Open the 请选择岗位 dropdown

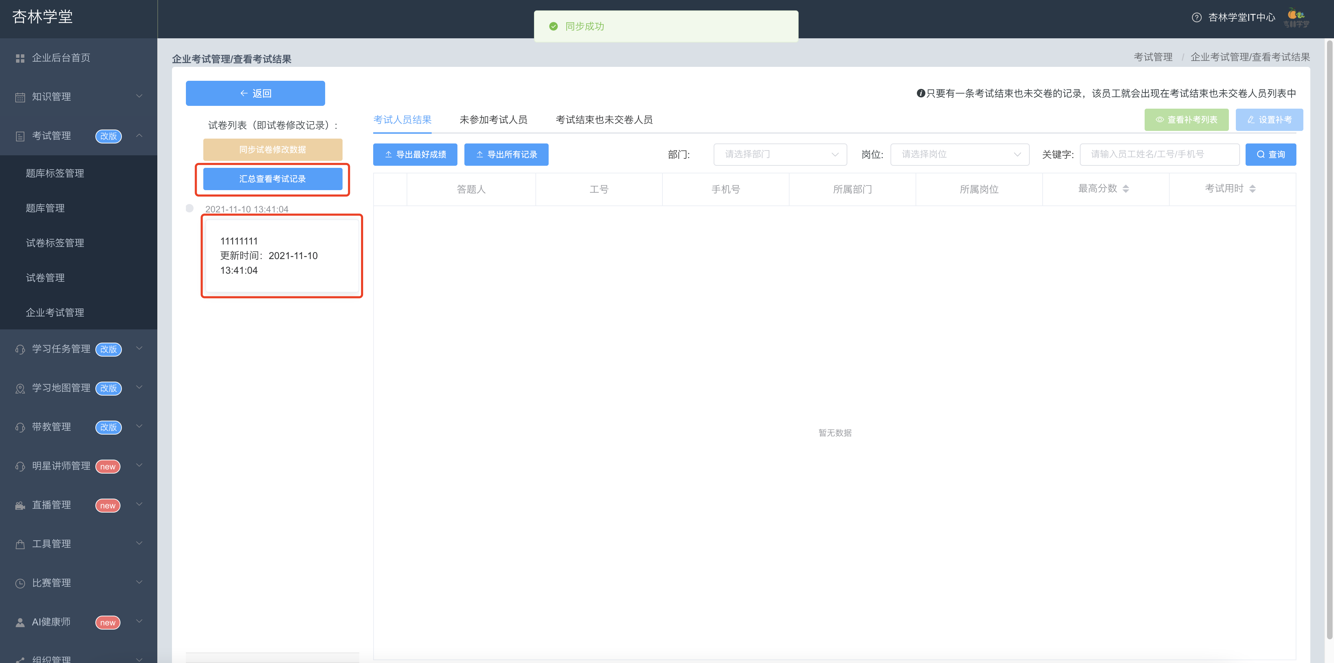coord(959,154)
